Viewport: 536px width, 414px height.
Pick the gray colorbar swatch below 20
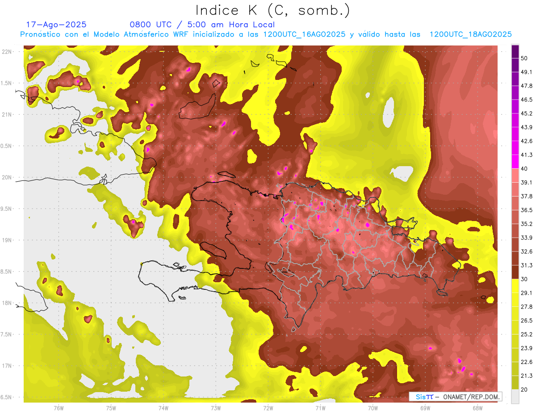tap(515, 396)
